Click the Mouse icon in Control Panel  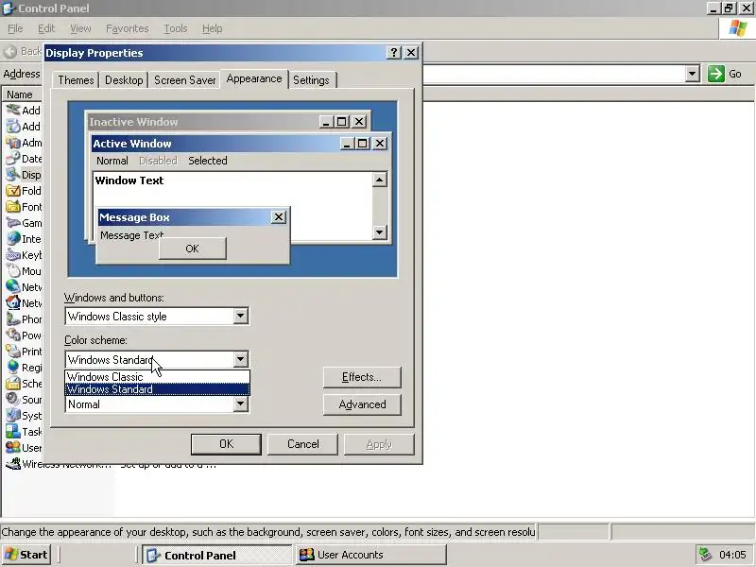[13, 271]
